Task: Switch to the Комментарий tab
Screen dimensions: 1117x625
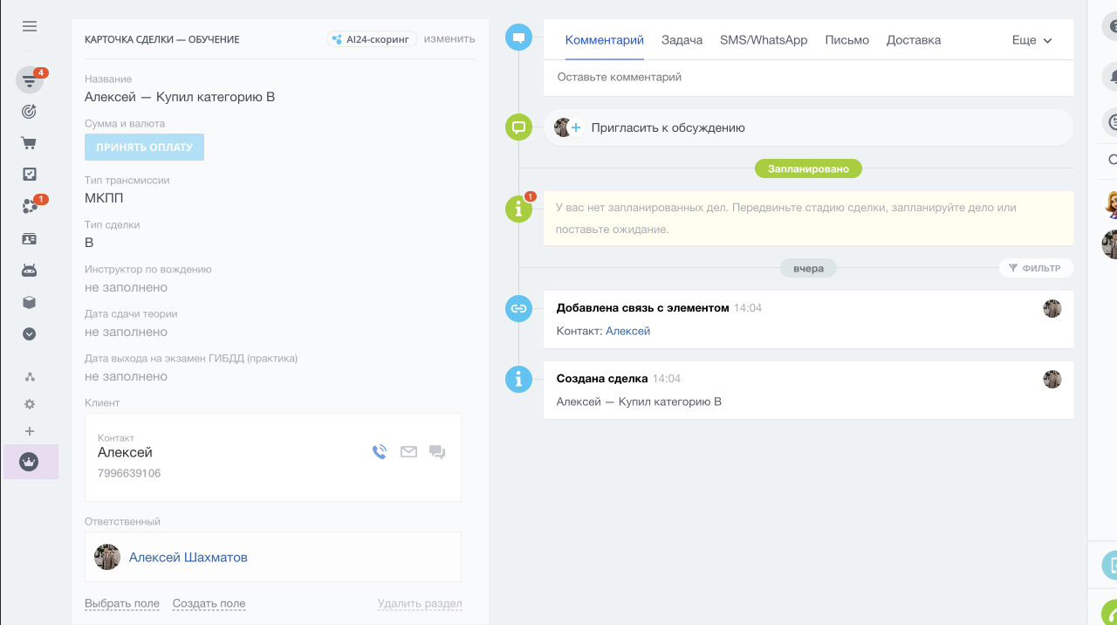Action: [x=605, y=40]
